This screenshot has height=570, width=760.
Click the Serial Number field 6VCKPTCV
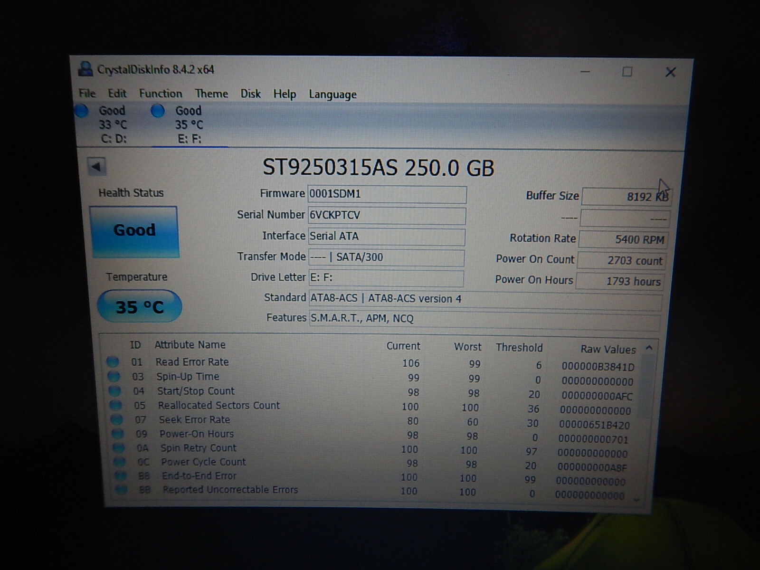pos(387,216)
